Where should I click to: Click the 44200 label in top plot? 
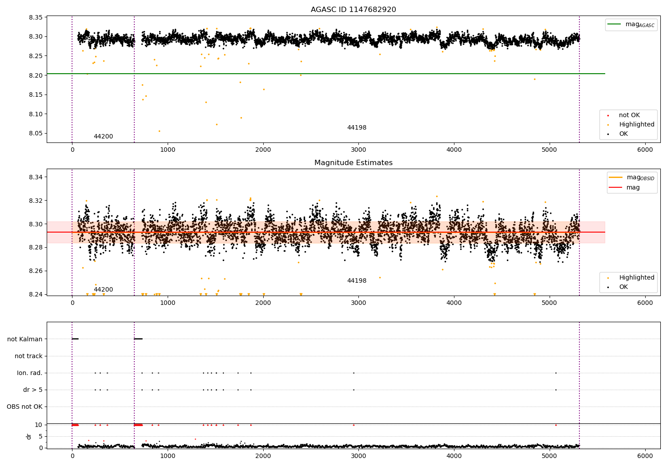point(103,137)
